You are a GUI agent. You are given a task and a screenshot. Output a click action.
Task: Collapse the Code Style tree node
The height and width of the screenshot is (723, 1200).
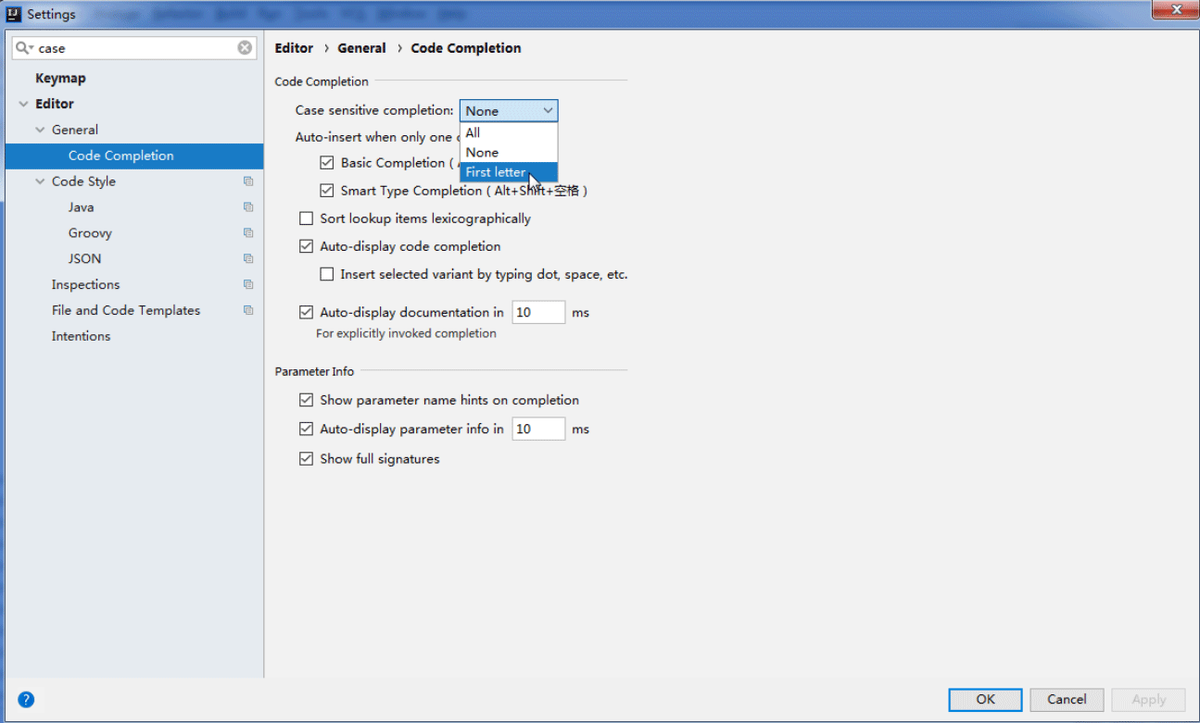[x=40, y=182]
